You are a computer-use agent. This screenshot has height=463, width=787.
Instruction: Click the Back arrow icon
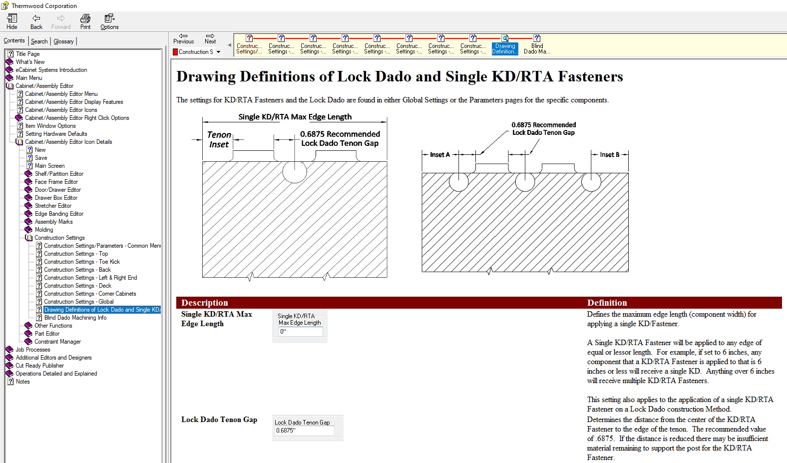(36, 18)
